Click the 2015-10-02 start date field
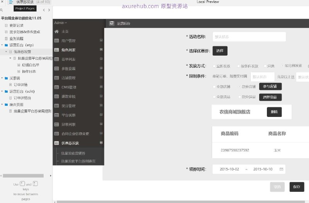This screenshot has width=309, height=203. point(229,169)
